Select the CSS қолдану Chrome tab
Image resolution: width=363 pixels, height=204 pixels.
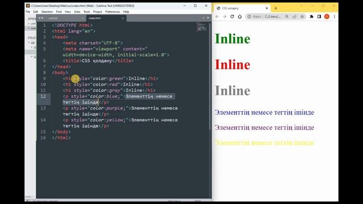pos(242,8)
